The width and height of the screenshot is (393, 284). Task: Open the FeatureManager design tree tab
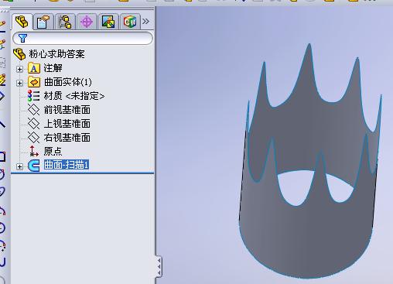22,22
